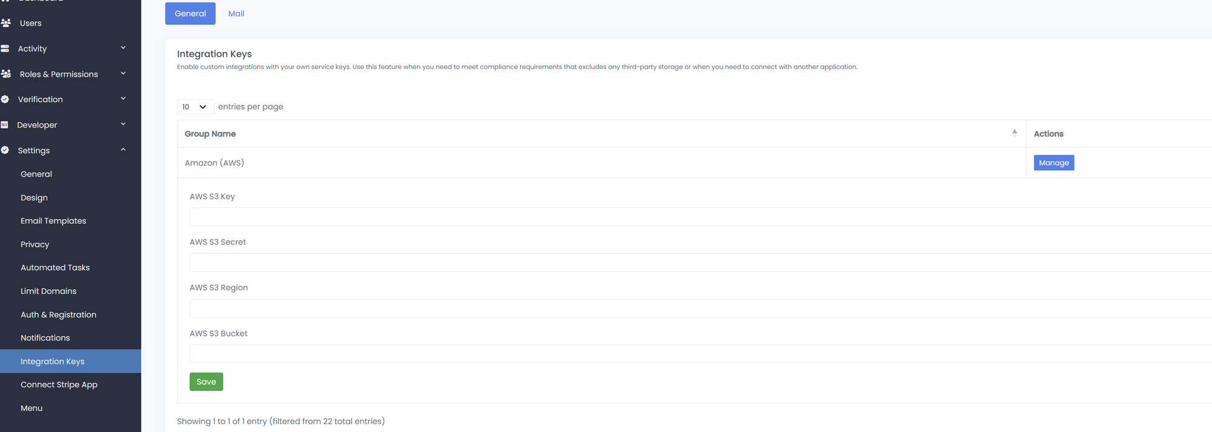Click the Roles & Permissions icon

pos(6,74)
